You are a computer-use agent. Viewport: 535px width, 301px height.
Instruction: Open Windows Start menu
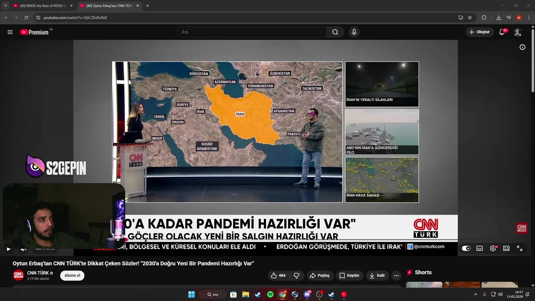191,294
